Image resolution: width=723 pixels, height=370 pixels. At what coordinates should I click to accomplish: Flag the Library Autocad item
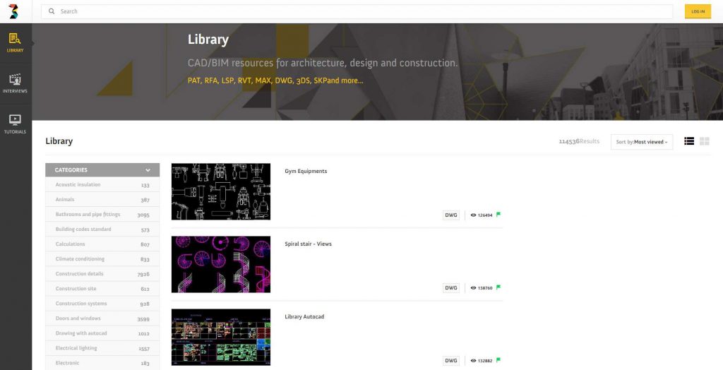[x=498, y=360]
